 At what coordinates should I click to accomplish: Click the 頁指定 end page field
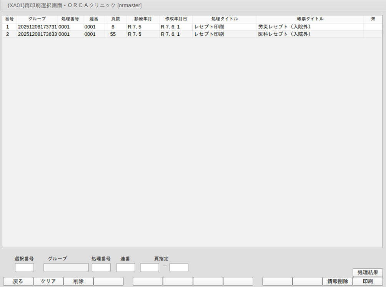[179, 267]
